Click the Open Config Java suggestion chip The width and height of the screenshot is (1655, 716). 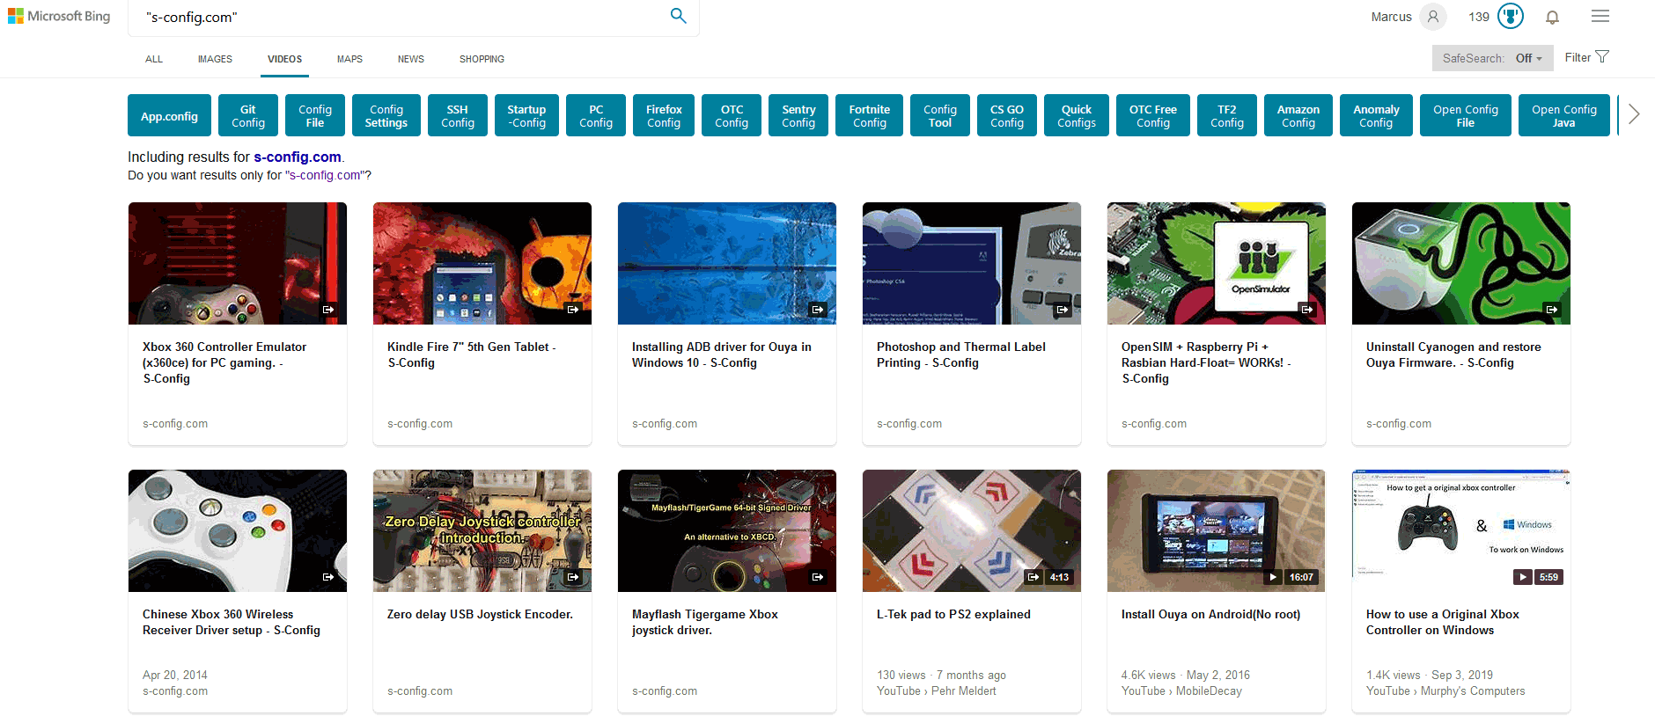(1564, 115)
